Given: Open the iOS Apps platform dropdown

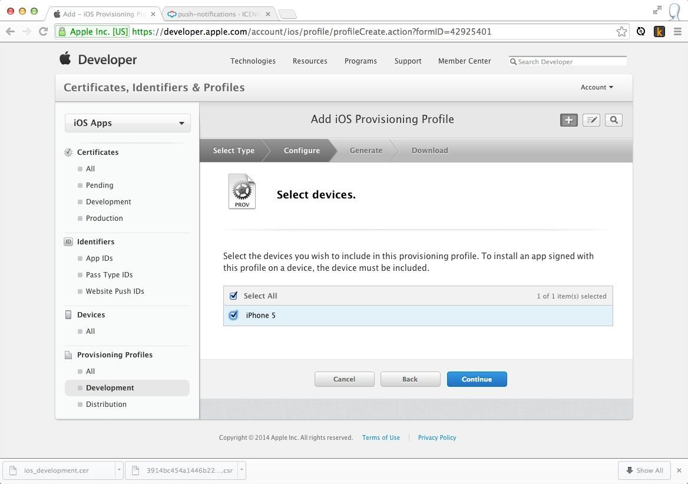Looking at the screenshot, I should 128,123.
